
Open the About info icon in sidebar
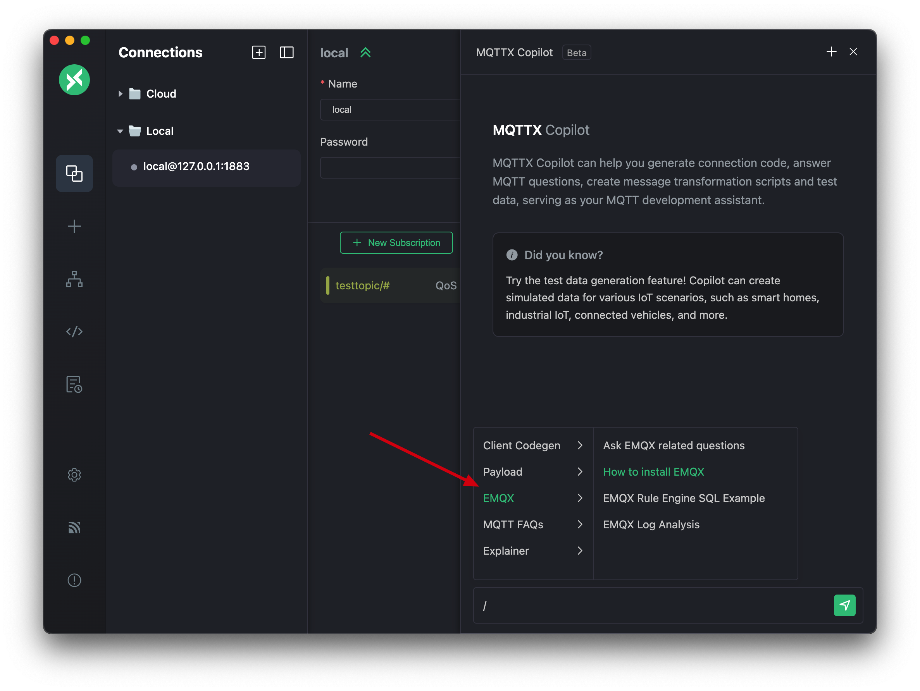(74, 580)
